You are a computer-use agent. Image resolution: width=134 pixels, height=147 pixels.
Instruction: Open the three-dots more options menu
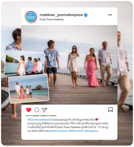[110, 15]
